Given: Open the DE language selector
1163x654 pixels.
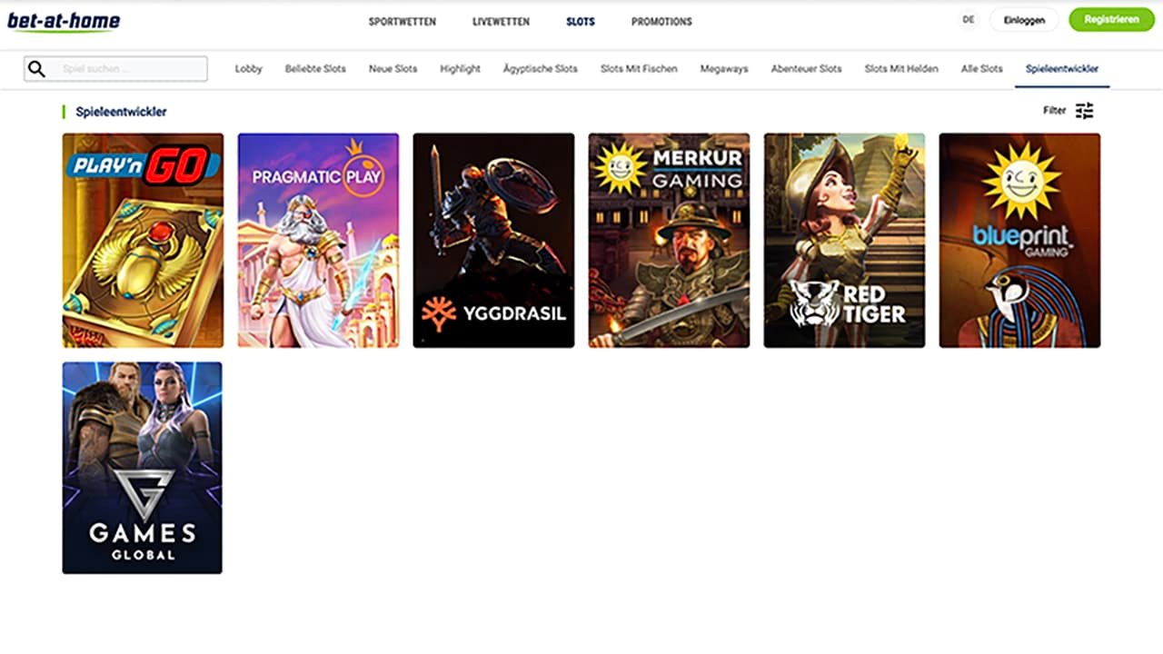Looking at the screenshot, I should coord(968,19).
